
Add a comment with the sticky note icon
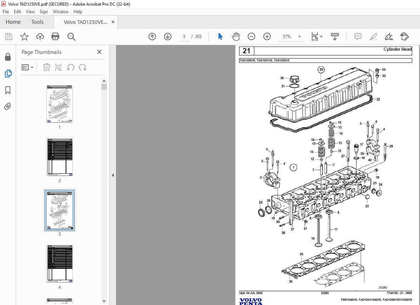click(358, 37)
